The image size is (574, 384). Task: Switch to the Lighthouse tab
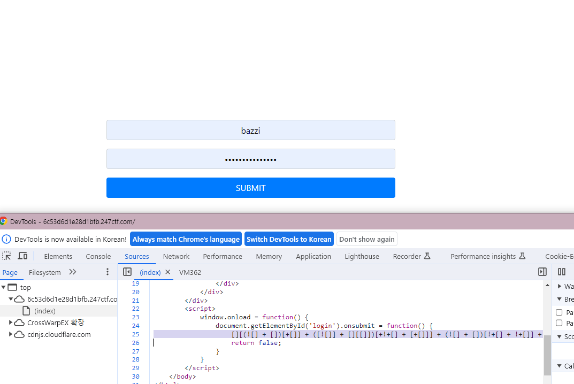[362, 256]
